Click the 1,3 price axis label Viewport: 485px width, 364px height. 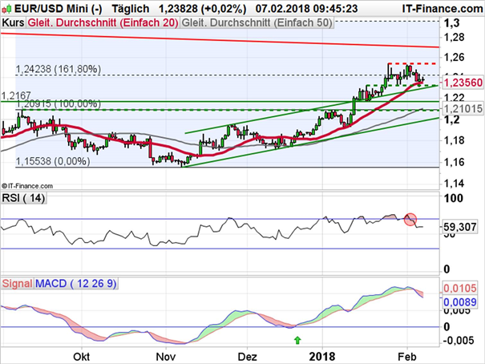pos(452,23)
